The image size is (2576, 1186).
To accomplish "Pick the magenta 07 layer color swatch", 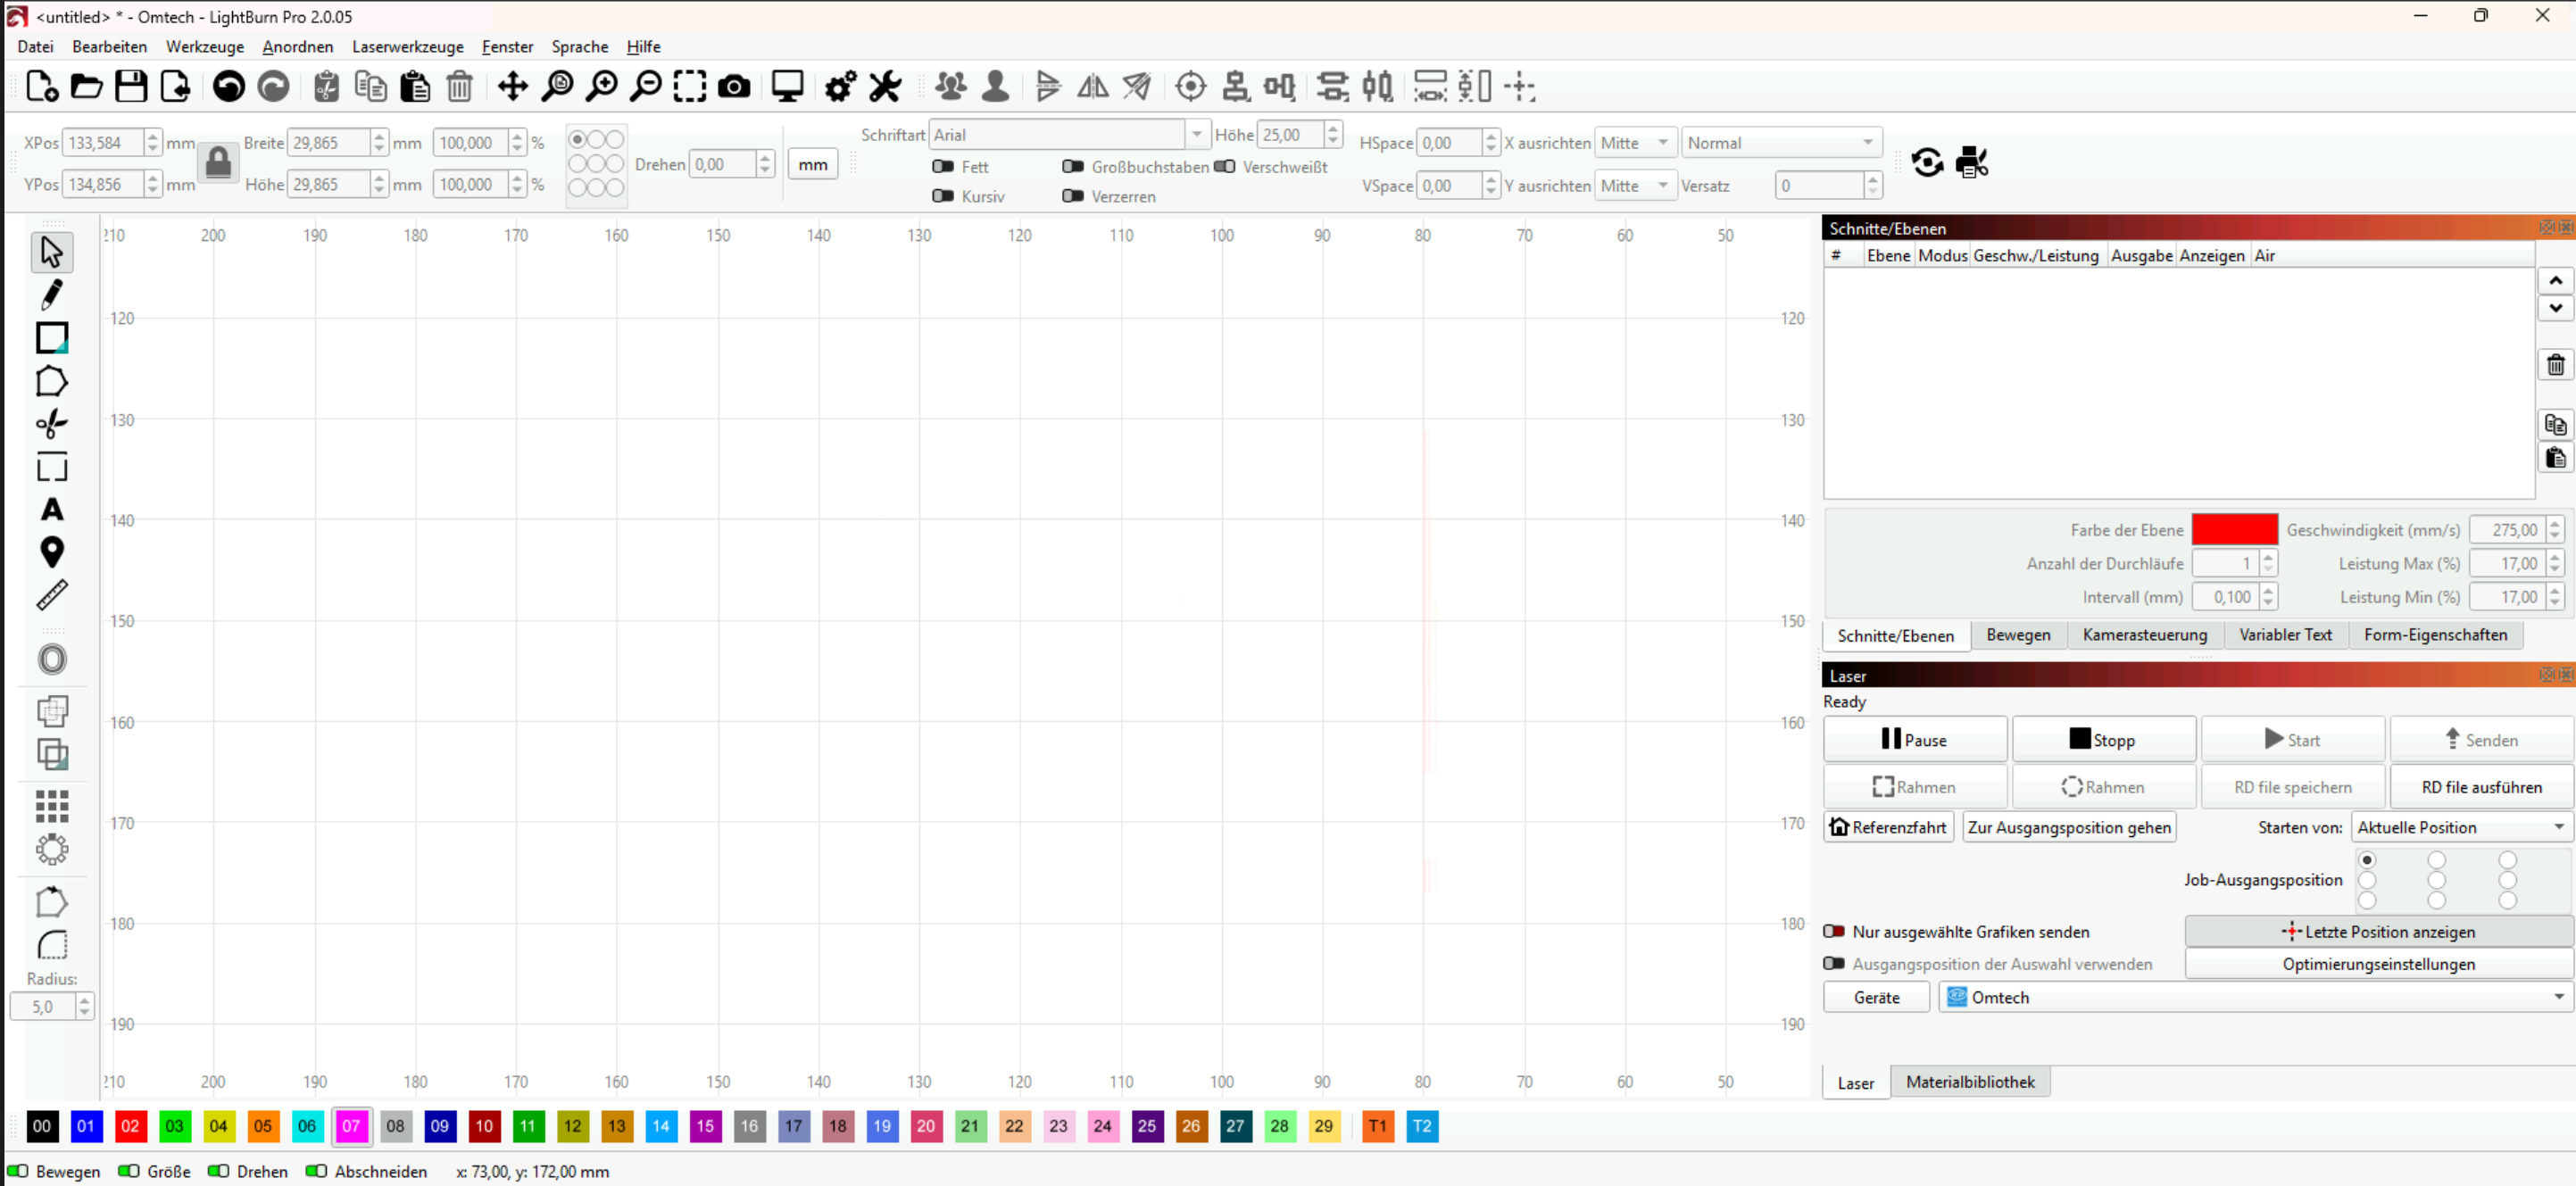I will [351, 1126].
